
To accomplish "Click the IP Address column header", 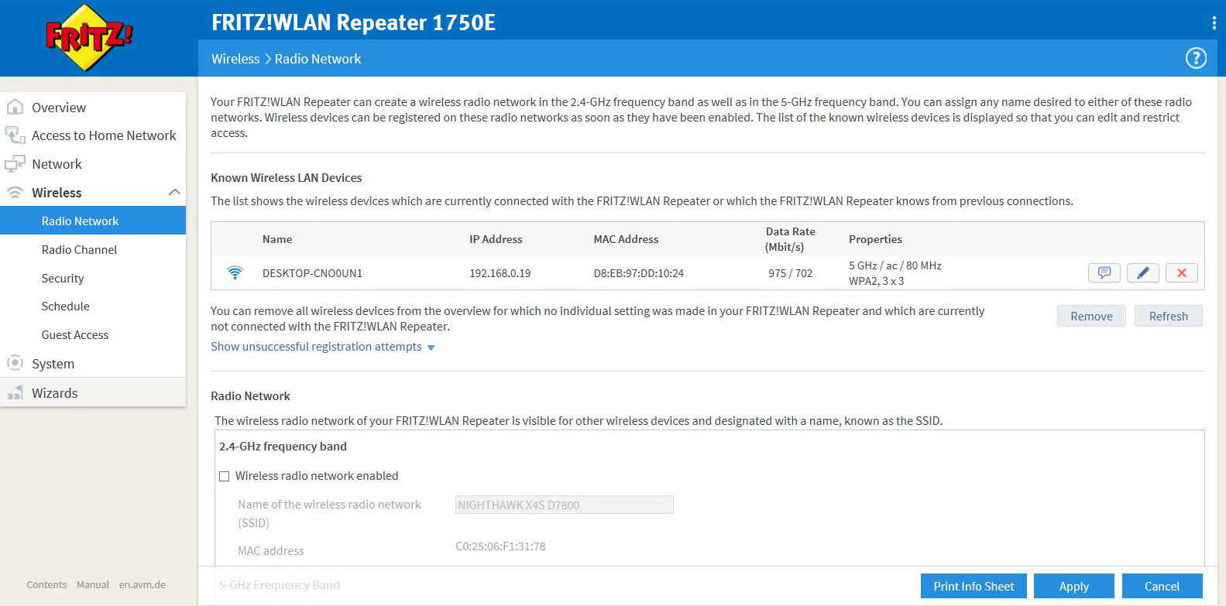I will click(496, 239).
